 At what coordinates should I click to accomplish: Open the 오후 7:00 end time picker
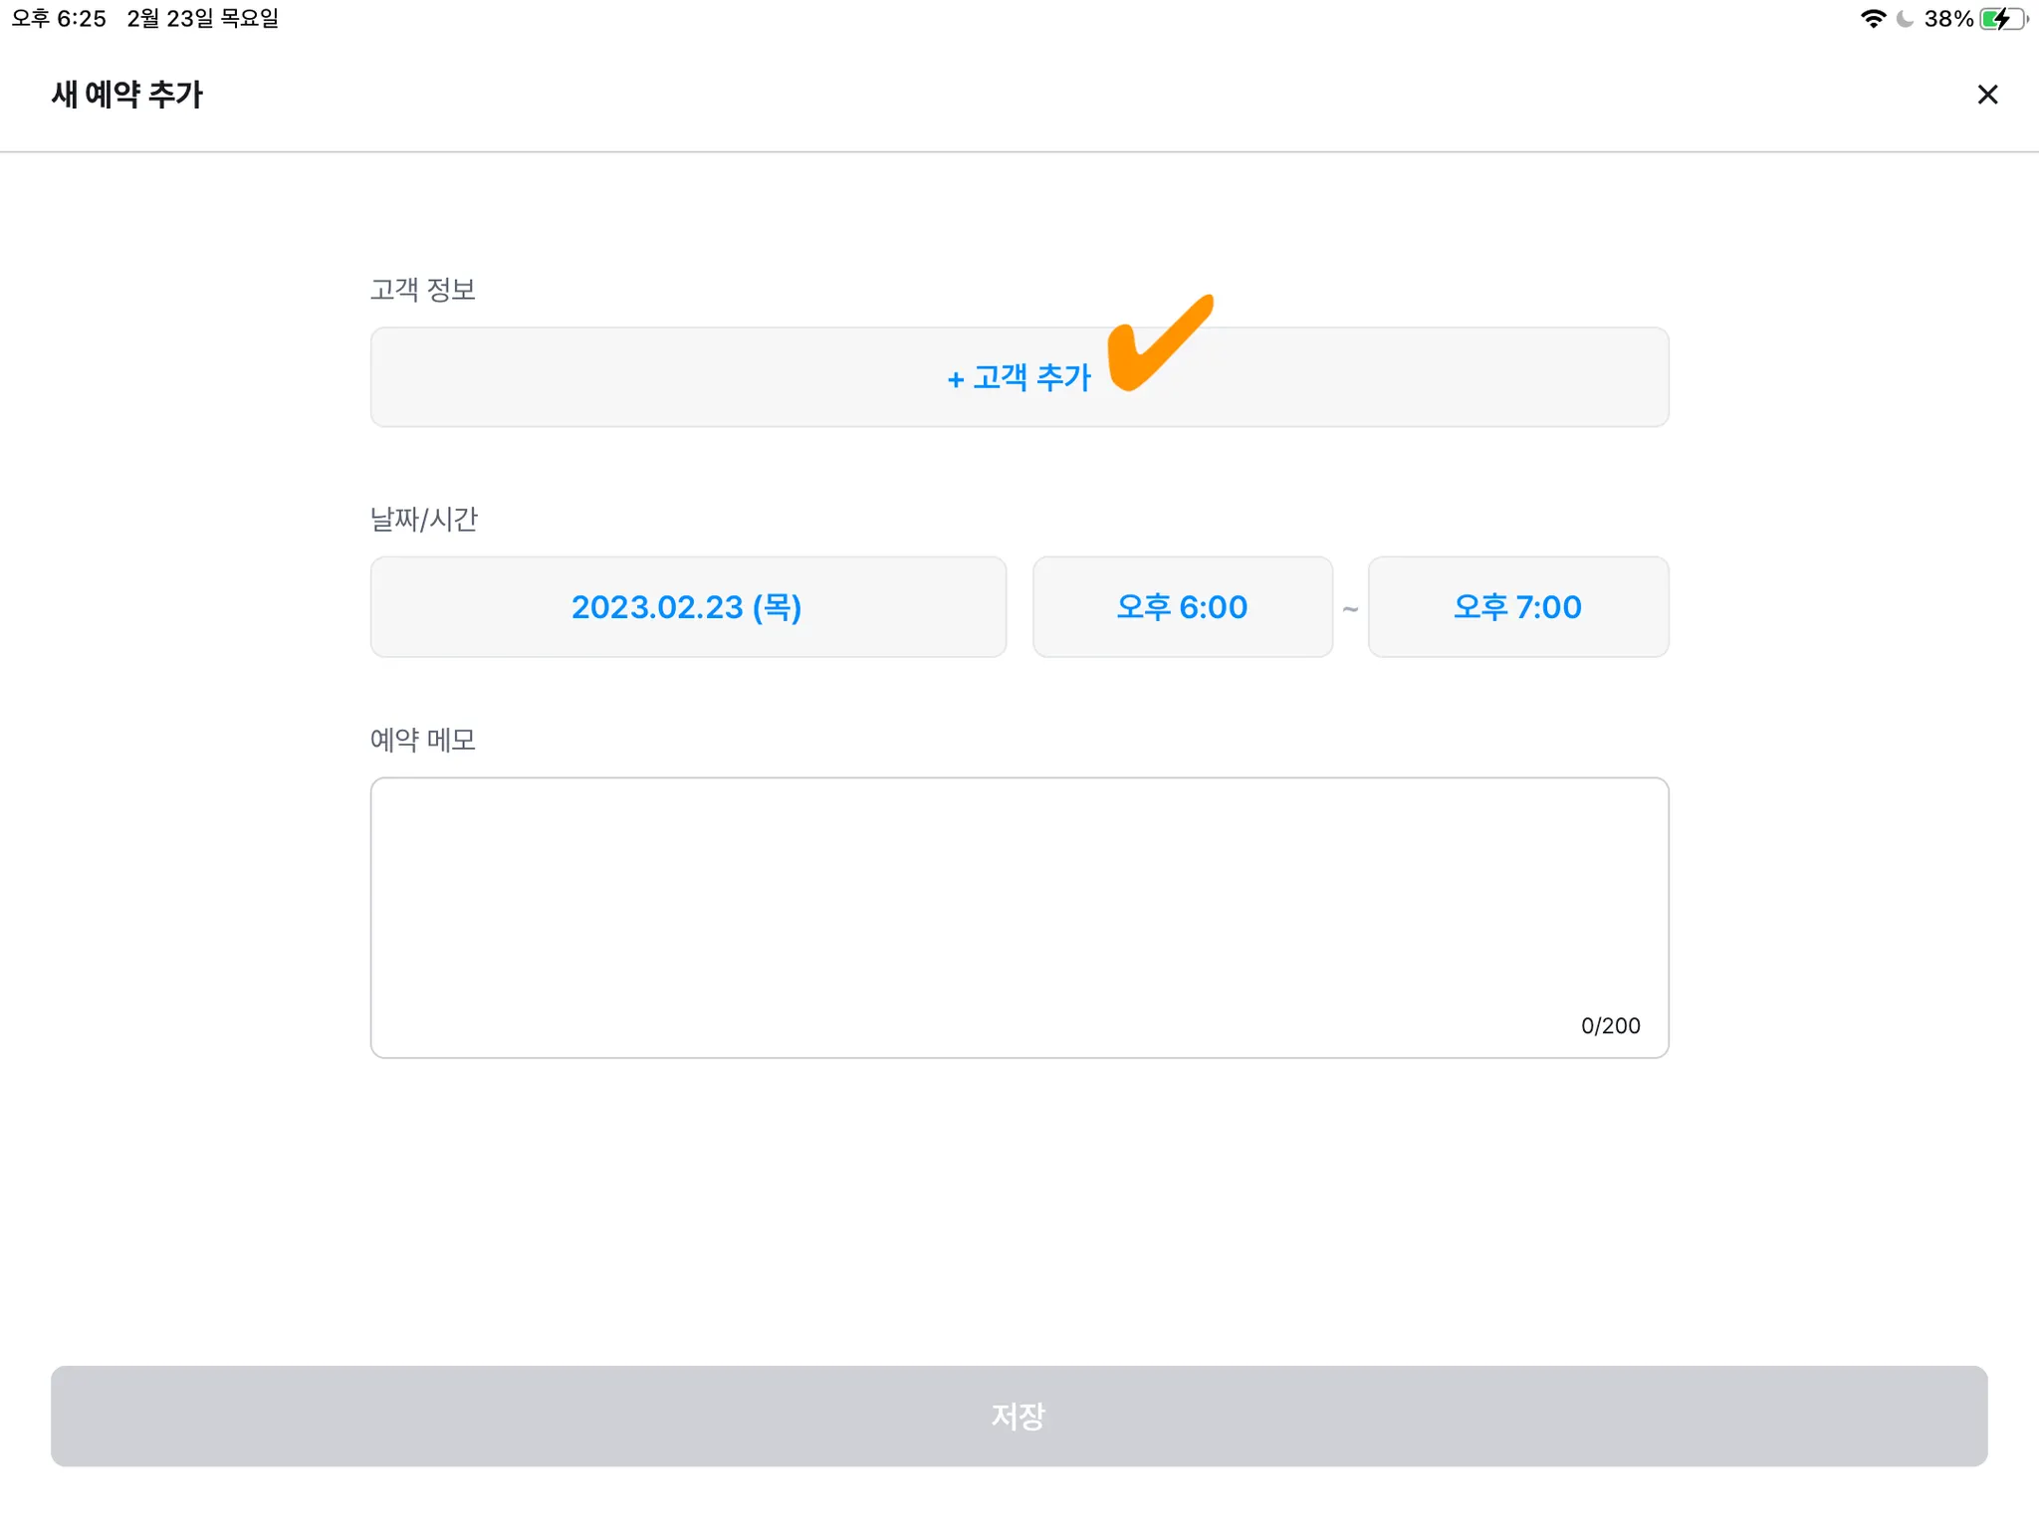[x=1517, y=607]
